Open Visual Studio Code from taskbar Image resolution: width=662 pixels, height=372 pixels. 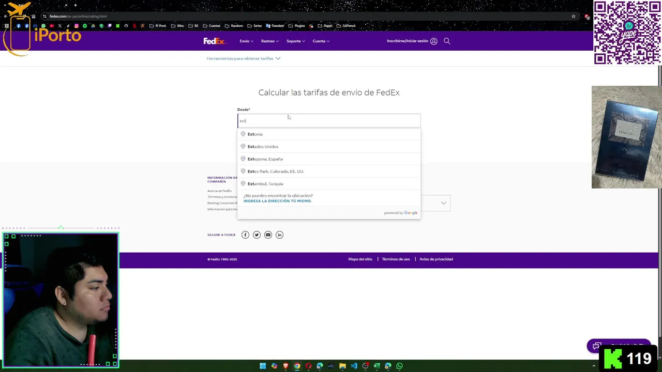pyautogui.click(x=354, y=366)
